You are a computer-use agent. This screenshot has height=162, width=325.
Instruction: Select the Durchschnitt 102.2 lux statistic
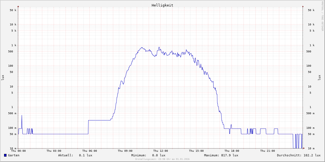(x=298, y=155)
